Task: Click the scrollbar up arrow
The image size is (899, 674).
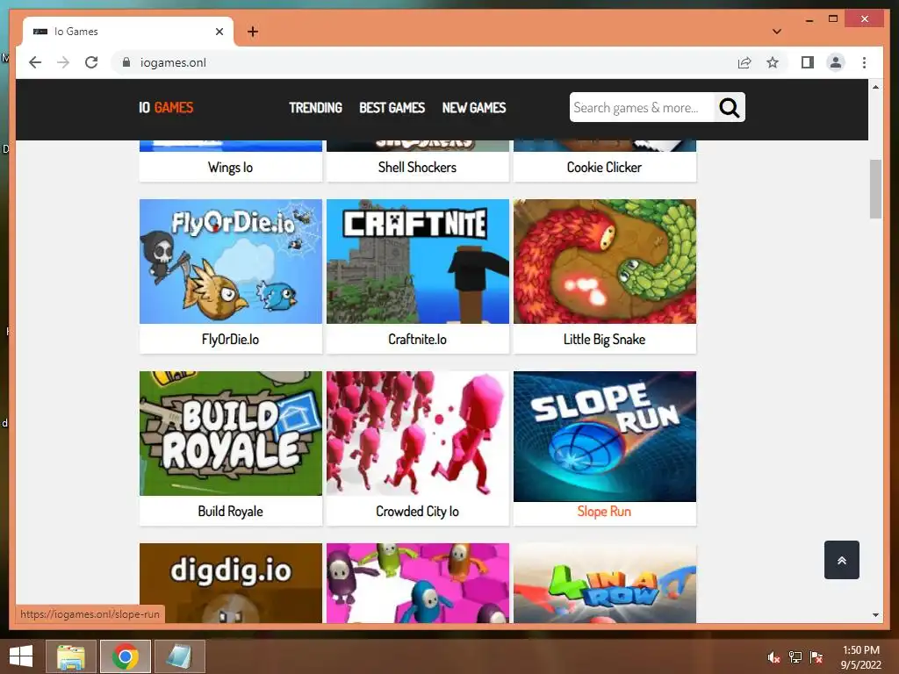Action: point(875,87)
